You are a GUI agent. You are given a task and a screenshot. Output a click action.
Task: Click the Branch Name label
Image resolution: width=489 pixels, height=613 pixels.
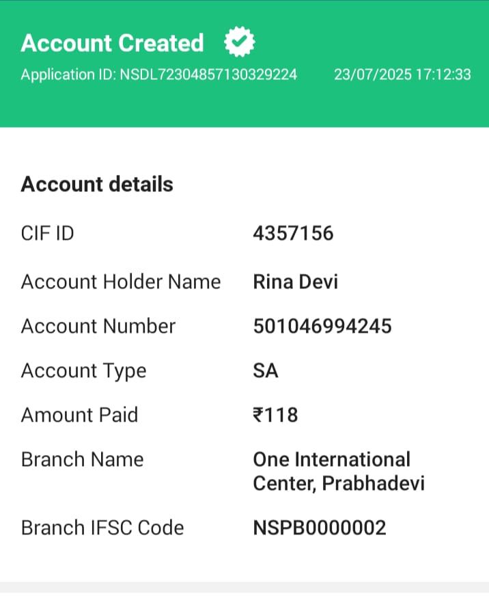coord(82,459)
